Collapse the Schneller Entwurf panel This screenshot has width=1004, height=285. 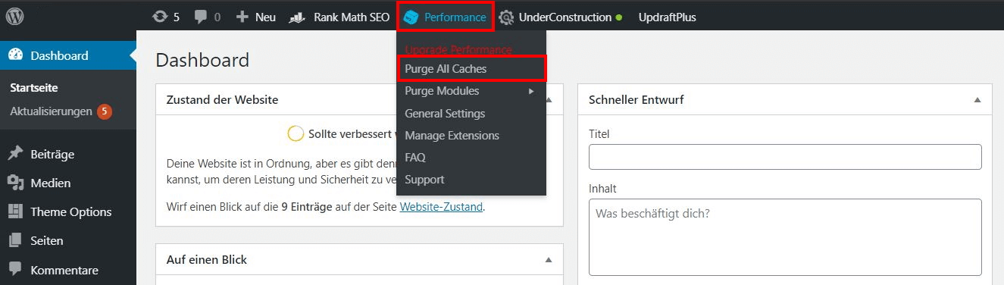[977, 100]
